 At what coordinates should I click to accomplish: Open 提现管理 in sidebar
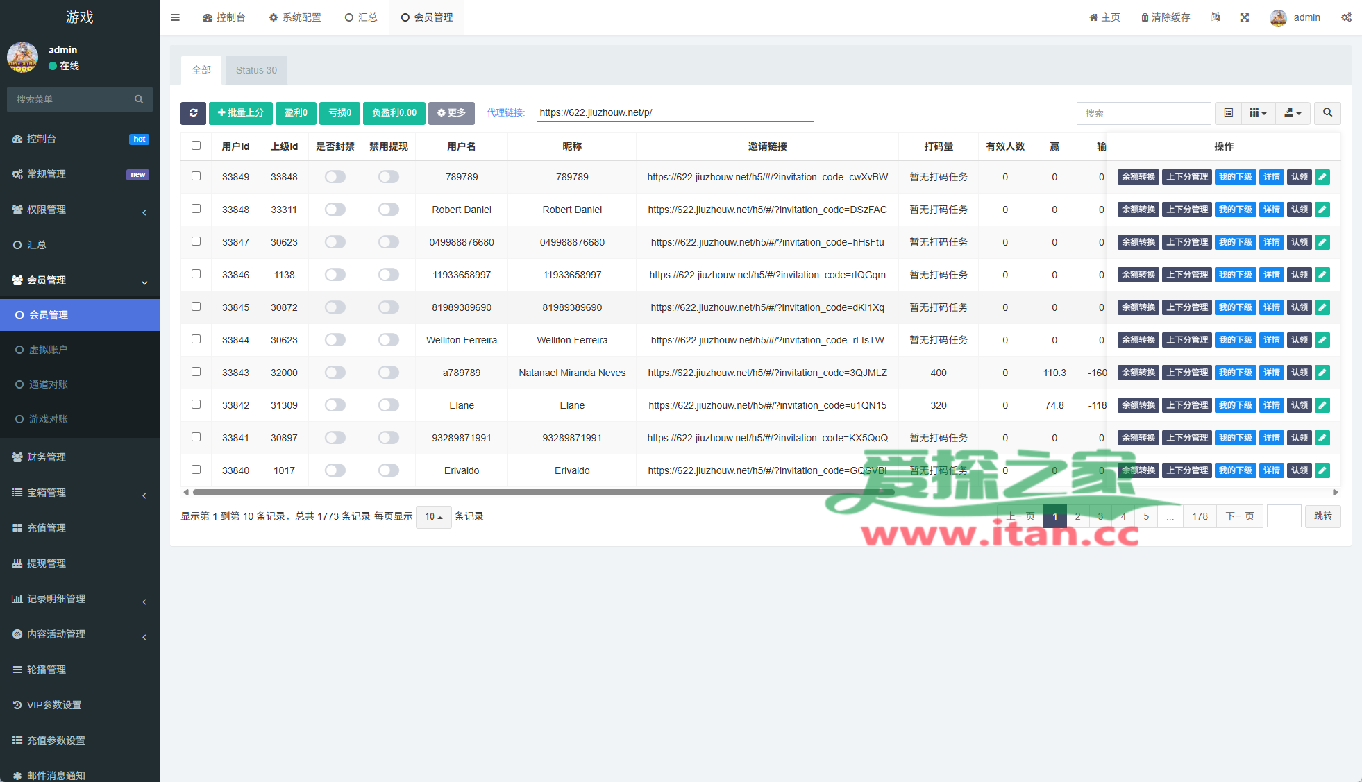[x=80, y=563]
